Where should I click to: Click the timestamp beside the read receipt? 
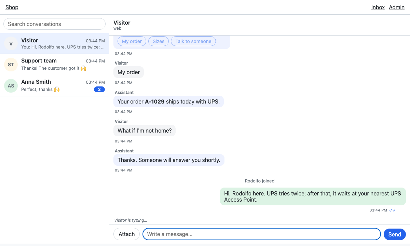coord(378,210)
